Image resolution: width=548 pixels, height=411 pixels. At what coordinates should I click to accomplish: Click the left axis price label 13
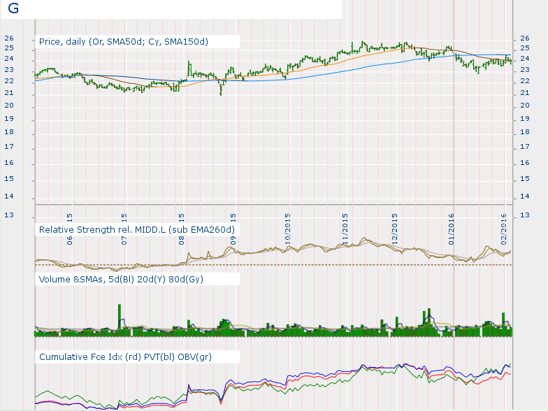click(8, 215)
